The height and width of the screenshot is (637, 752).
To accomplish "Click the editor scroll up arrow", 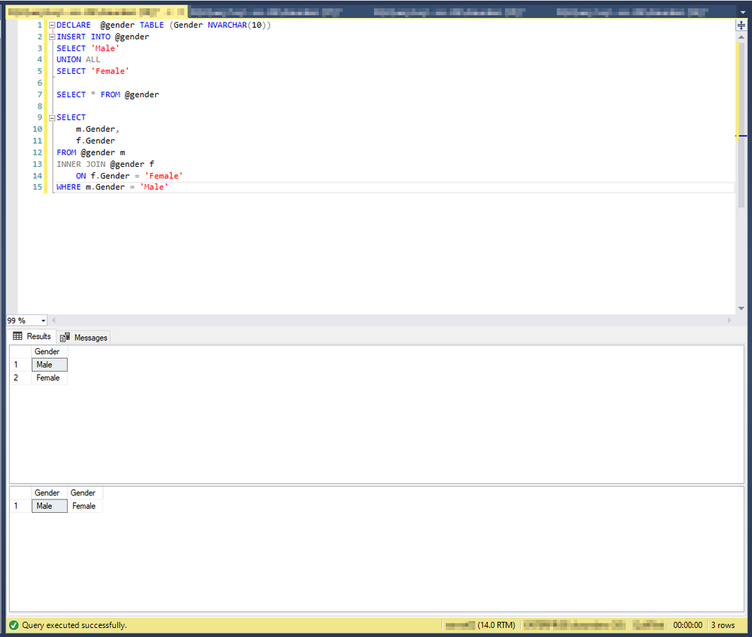I will tap(741, 36).
